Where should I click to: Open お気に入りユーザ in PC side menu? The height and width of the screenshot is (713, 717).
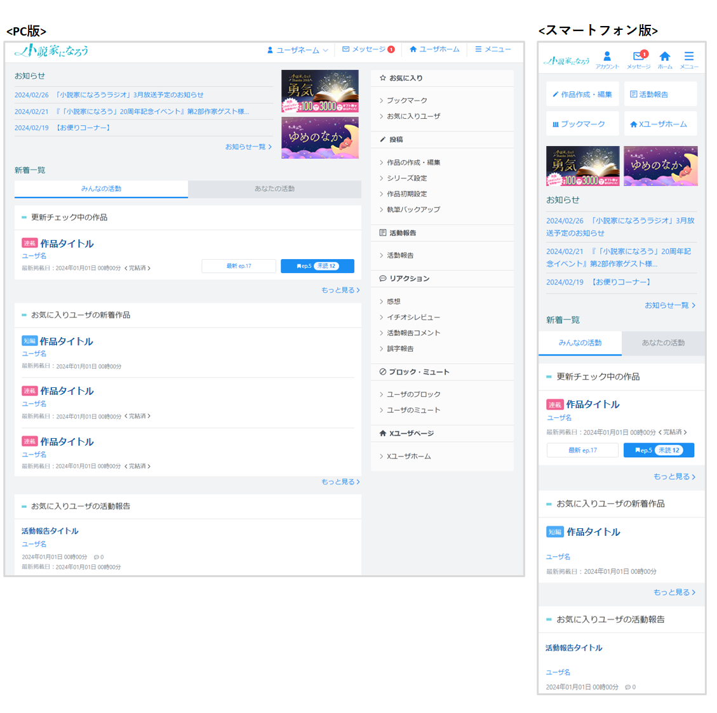[x=413, y=116]
